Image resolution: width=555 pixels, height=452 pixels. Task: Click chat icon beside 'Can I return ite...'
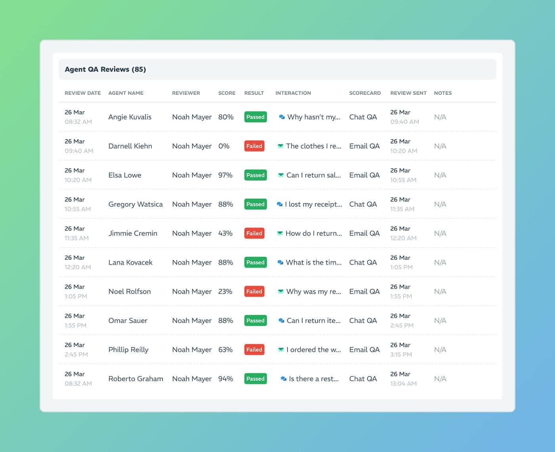click(x=281, y=320)
